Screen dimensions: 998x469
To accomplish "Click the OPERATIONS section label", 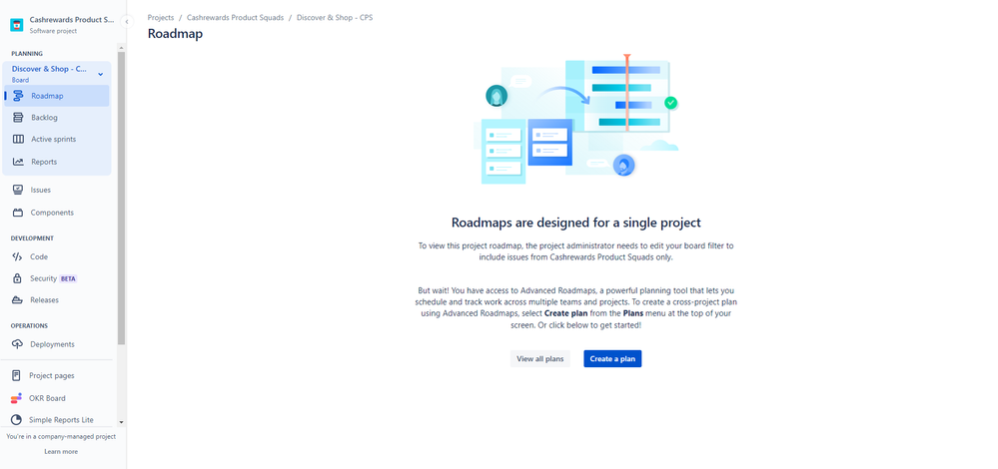I will coord(29,326).
